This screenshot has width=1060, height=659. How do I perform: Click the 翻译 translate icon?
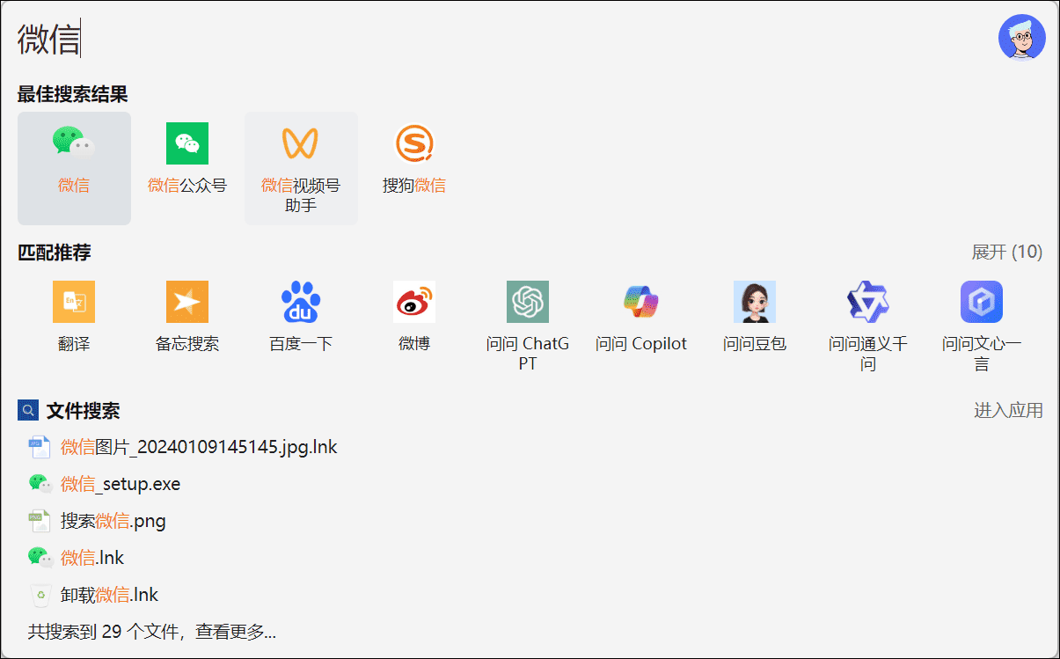tap(74, 302)
